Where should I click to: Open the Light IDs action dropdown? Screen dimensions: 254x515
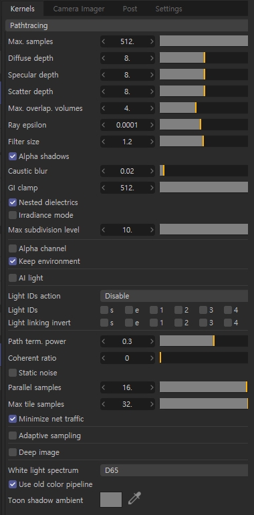[x=174, y=296]
